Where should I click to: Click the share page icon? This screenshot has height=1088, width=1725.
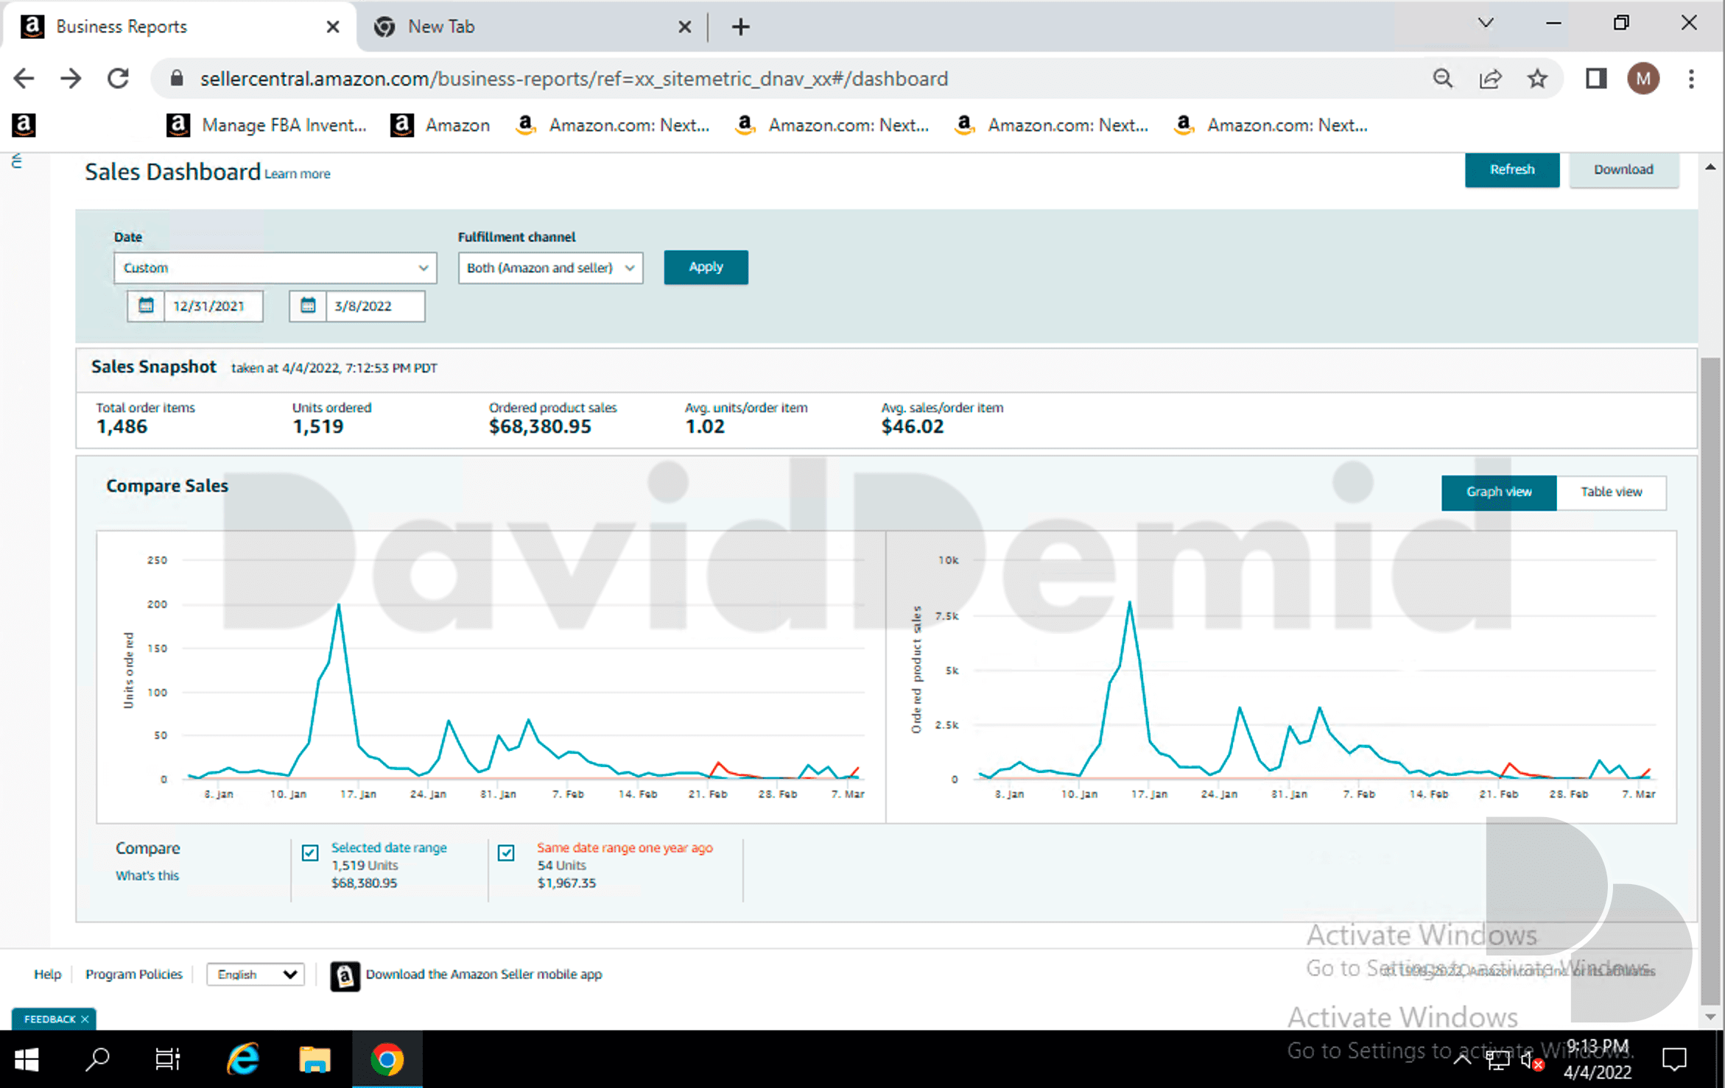pyautogui.click(x=1490, y=79)
